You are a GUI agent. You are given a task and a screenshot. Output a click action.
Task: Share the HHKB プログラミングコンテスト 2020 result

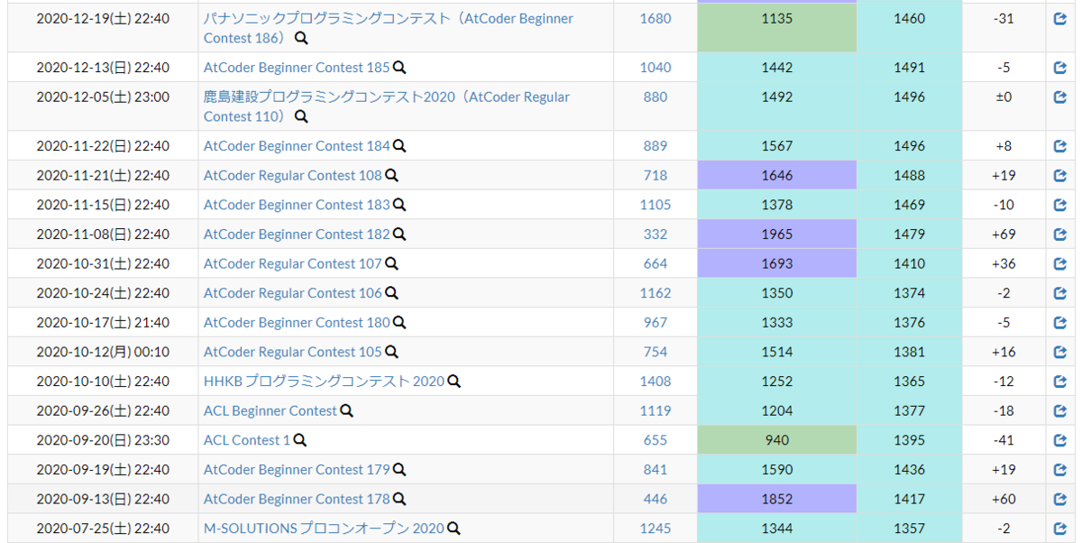pos(1060,382)
